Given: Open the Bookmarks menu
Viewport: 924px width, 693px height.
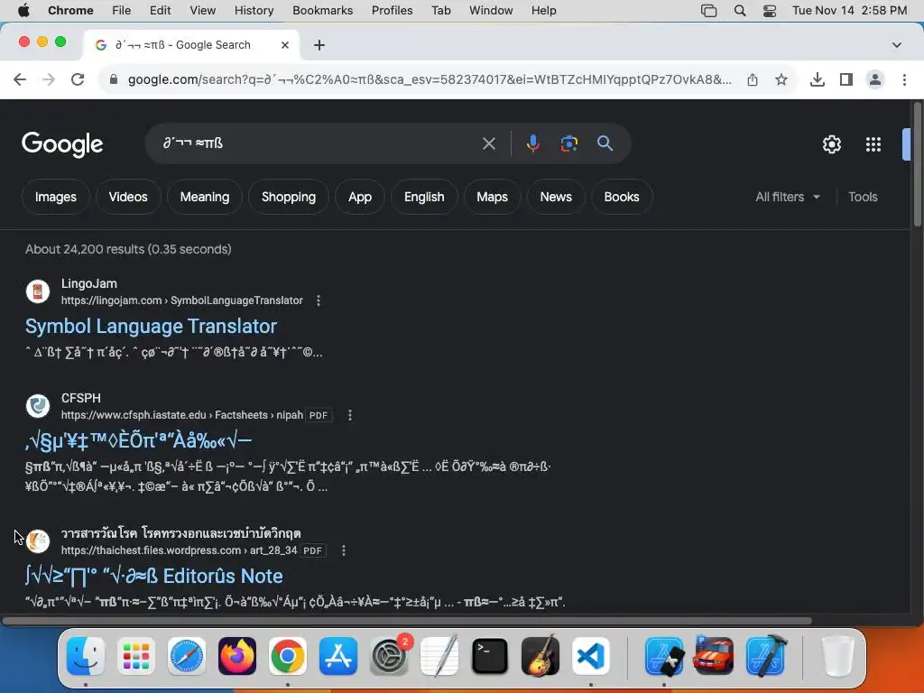Looking at the screenshot, I should pos(322,11).
